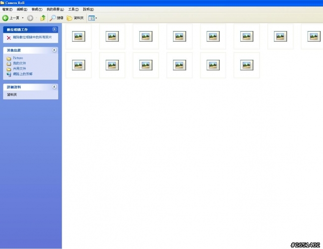
Task: Open the 工具(T) menu
Action: point(73,9)
